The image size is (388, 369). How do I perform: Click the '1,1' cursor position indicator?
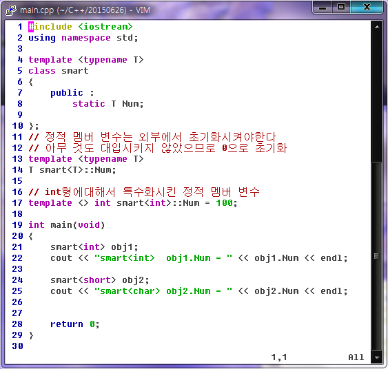[x=279, y=357]
